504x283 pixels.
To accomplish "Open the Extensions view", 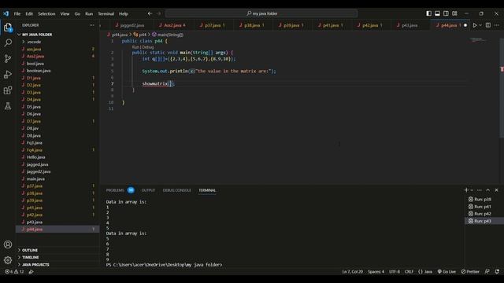I will [8, 90].
